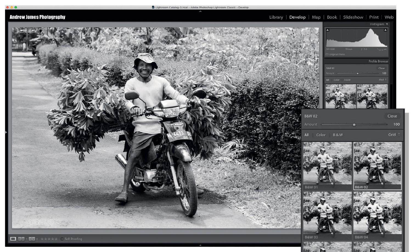
Task: Open the small Grid dropdown in right panel
Action: pyautogui.click(x=383, y=80)
